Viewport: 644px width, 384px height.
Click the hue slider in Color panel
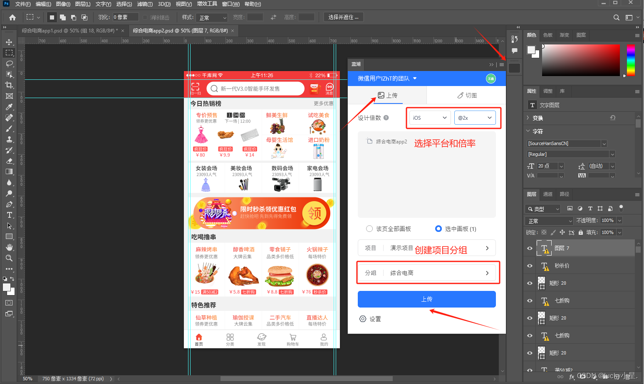coord(631,61)
